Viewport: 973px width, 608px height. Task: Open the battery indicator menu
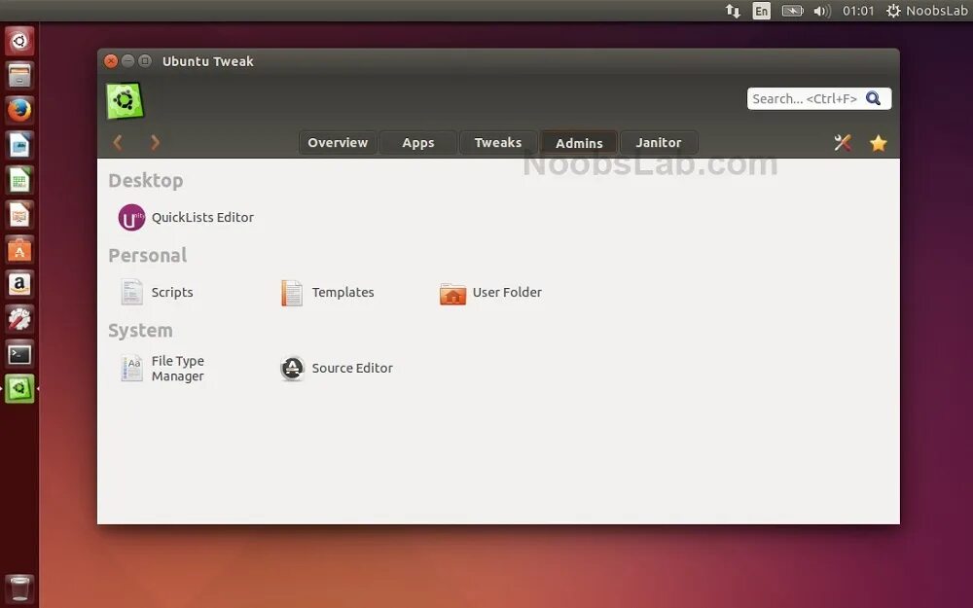[792, 11]
